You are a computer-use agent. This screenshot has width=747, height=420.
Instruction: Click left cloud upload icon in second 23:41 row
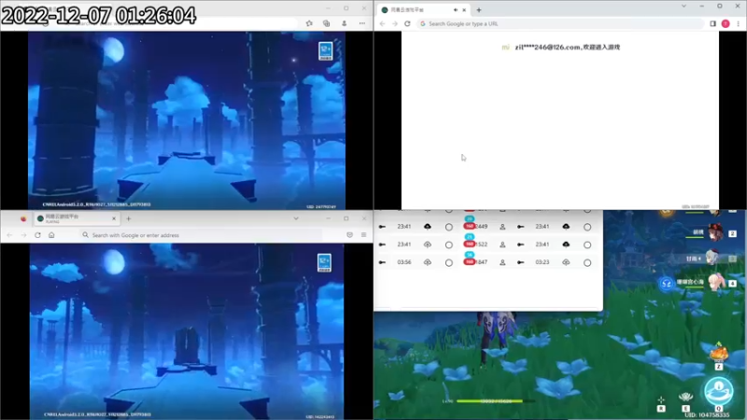click(x=428, y=245)
